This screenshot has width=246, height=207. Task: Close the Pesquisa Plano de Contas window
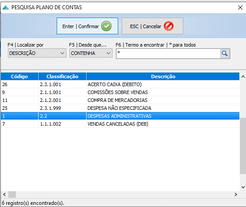[240, 7]
